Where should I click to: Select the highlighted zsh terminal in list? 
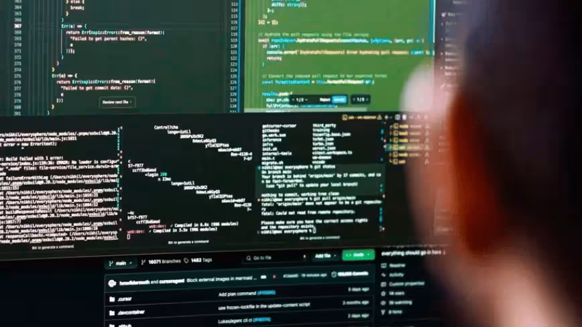[x=408, y=147]
